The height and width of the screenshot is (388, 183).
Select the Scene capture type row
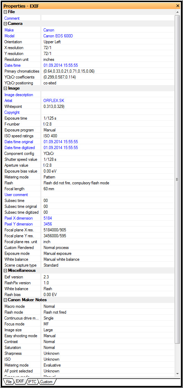pyautogui.click(x=89, y=265)
